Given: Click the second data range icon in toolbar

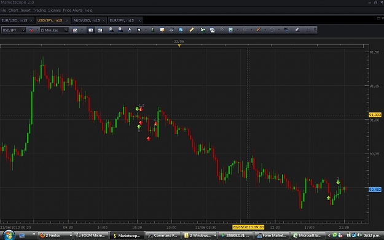Looking at the screenshot, I should tap(100, 30).
